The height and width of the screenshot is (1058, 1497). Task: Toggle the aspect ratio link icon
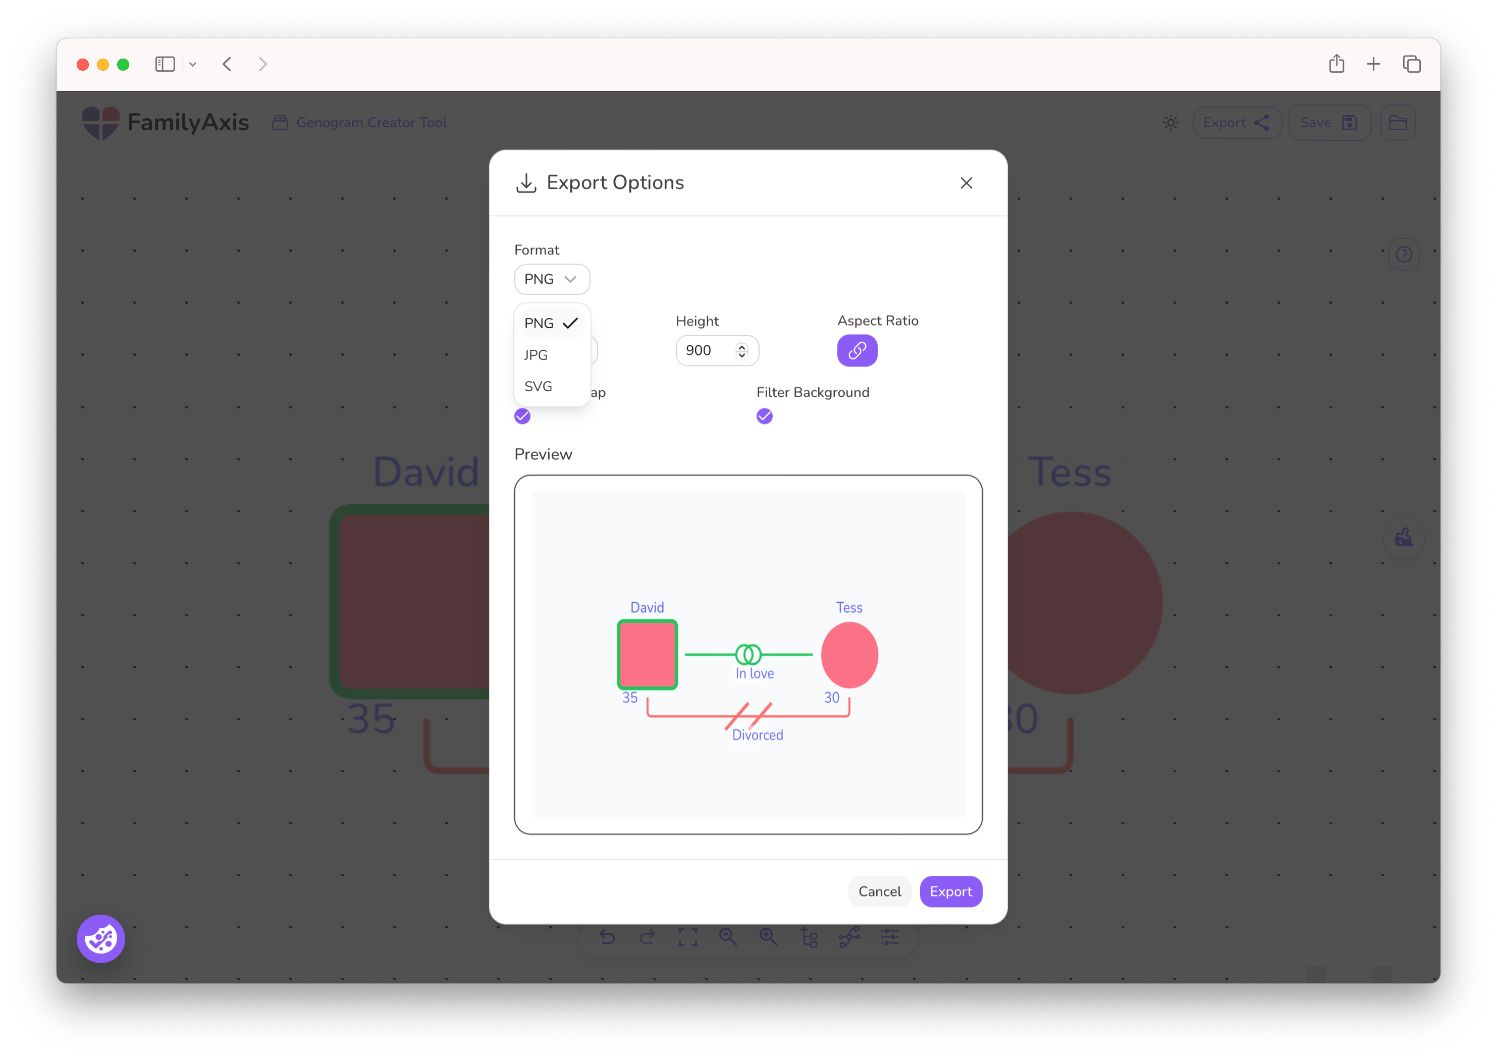coord(857,351)
